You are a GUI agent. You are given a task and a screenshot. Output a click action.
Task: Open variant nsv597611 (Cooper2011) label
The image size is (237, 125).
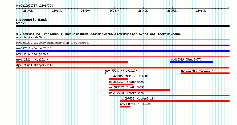(34, 48)
